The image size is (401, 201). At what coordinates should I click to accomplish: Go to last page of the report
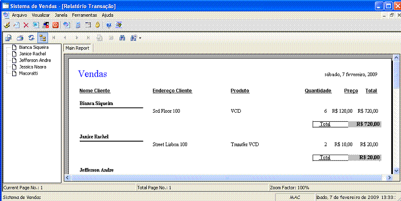pos(88,38)
